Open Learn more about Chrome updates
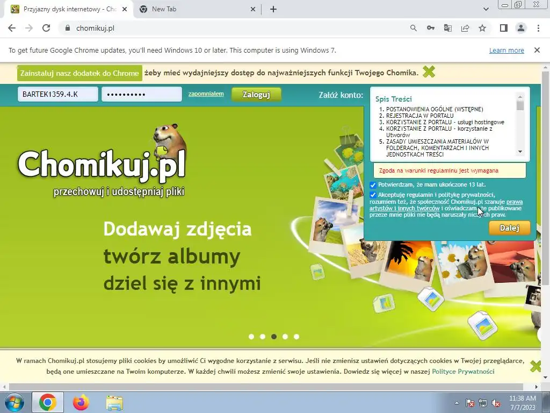The height and width of the screenshot is (413, 550). click(506, 50)
